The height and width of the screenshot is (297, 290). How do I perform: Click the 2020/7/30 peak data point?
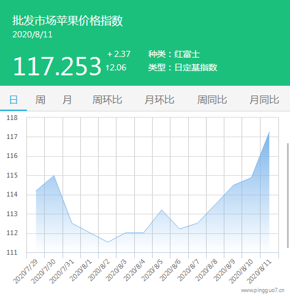click(x=54, y=176)
